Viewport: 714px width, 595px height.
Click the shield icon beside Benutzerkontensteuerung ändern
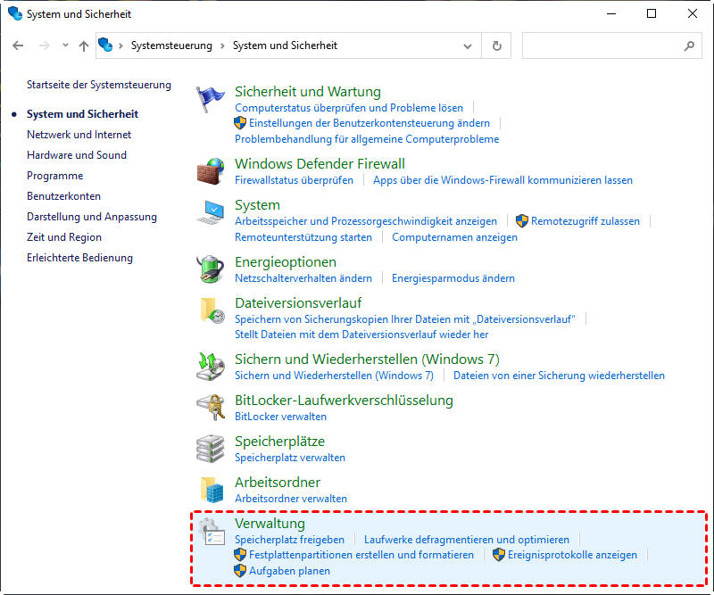[240, 123]
